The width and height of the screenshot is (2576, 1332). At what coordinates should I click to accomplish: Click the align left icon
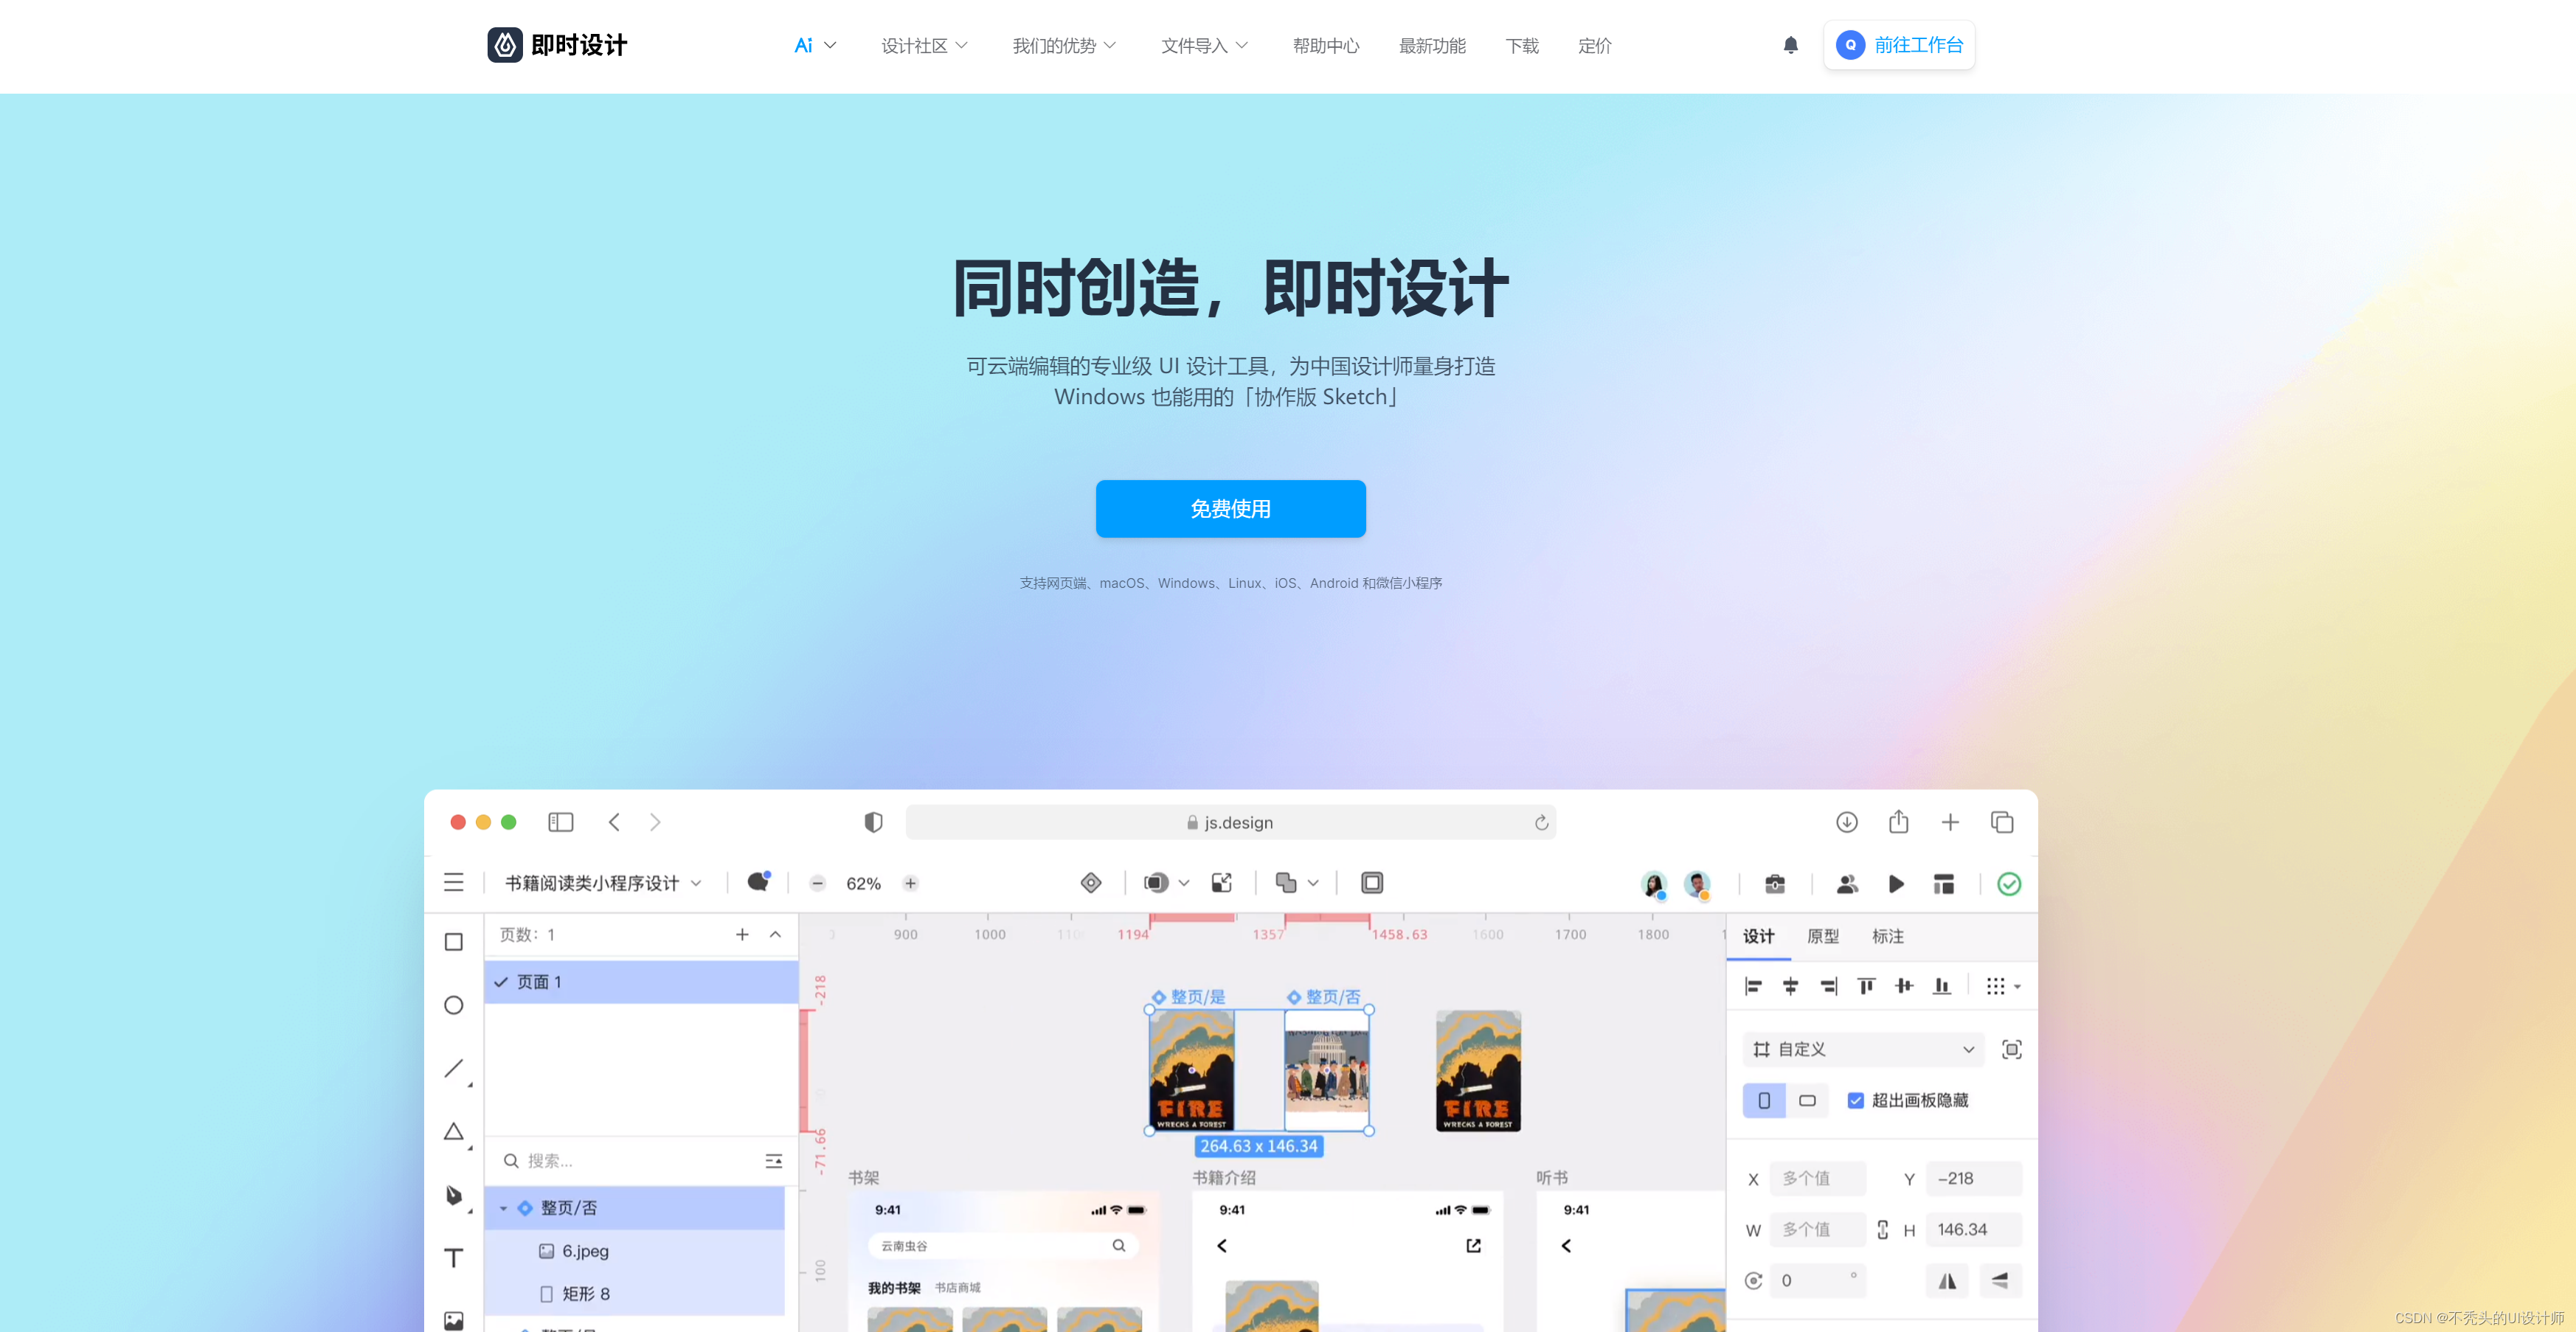1752,986
